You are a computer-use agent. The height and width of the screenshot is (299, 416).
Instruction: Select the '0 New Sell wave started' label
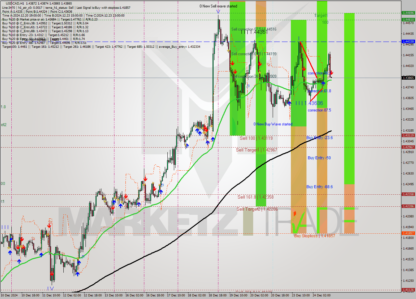point(218,6)
